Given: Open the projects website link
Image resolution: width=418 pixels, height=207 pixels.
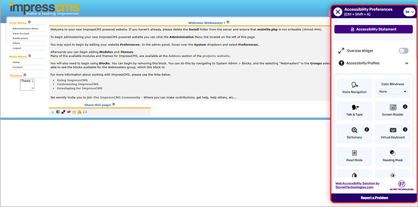Looking at the screenshot, I should point(216,56).
